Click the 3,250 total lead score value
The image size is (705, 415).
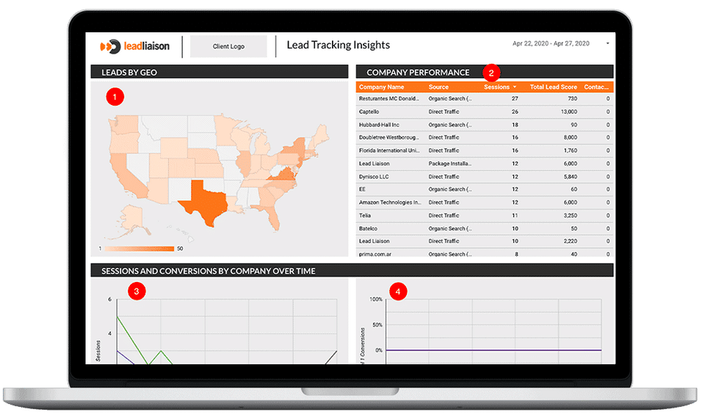(x=570, y=216)
